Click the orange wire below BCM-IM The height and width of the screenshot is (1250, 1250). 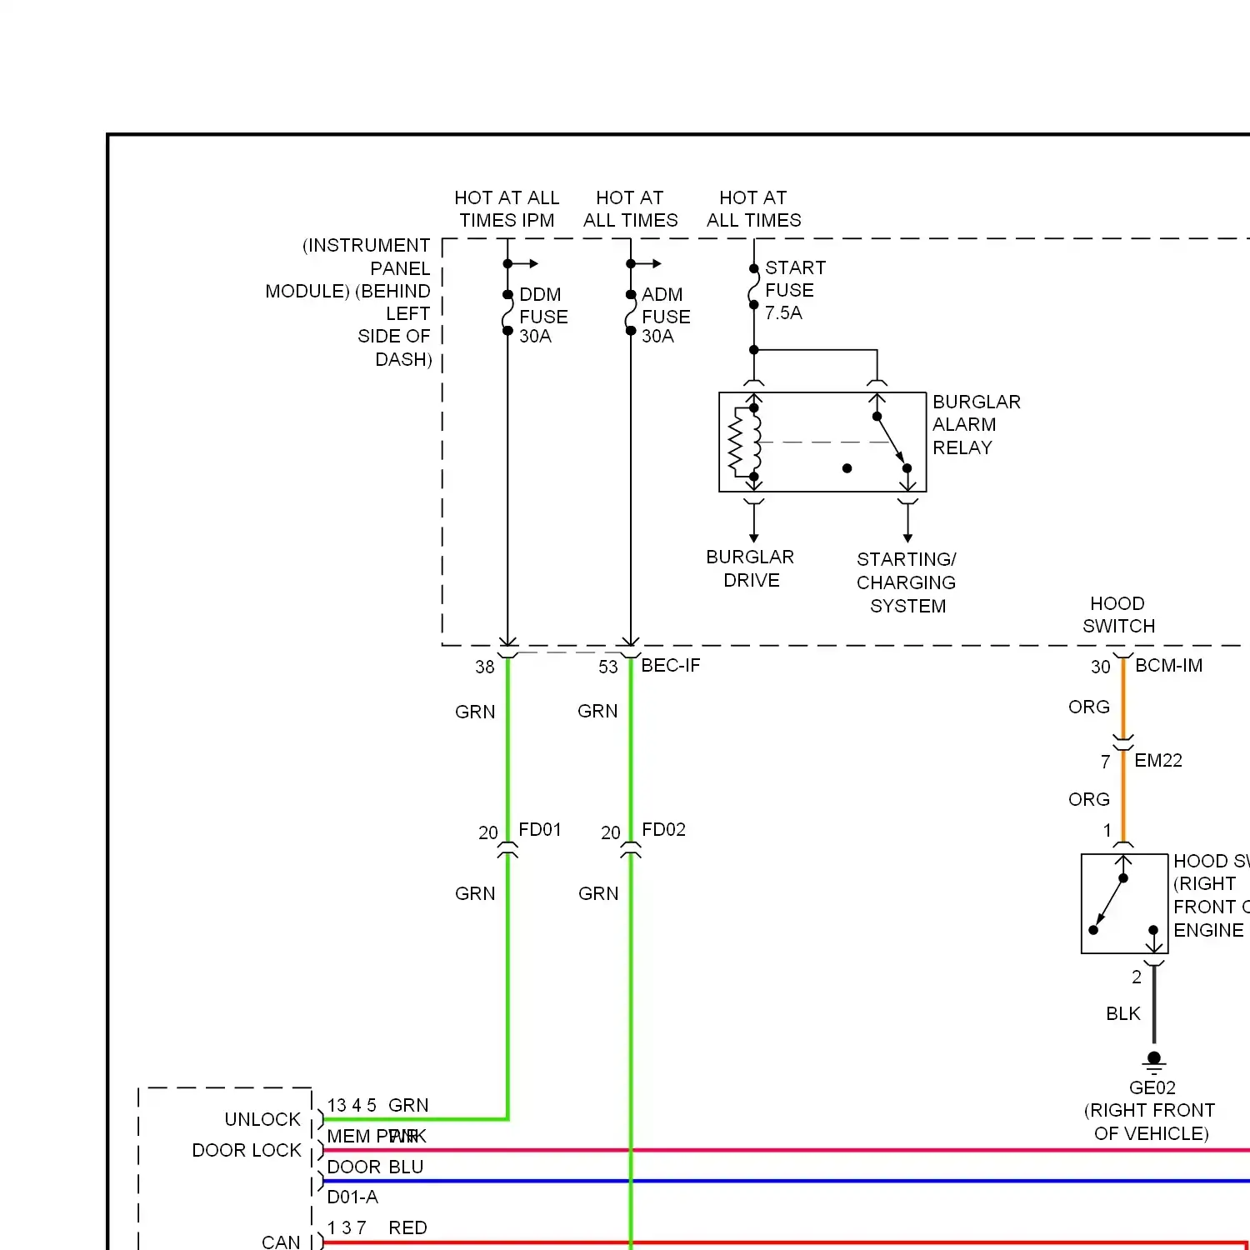click(x=1123, y=698)
